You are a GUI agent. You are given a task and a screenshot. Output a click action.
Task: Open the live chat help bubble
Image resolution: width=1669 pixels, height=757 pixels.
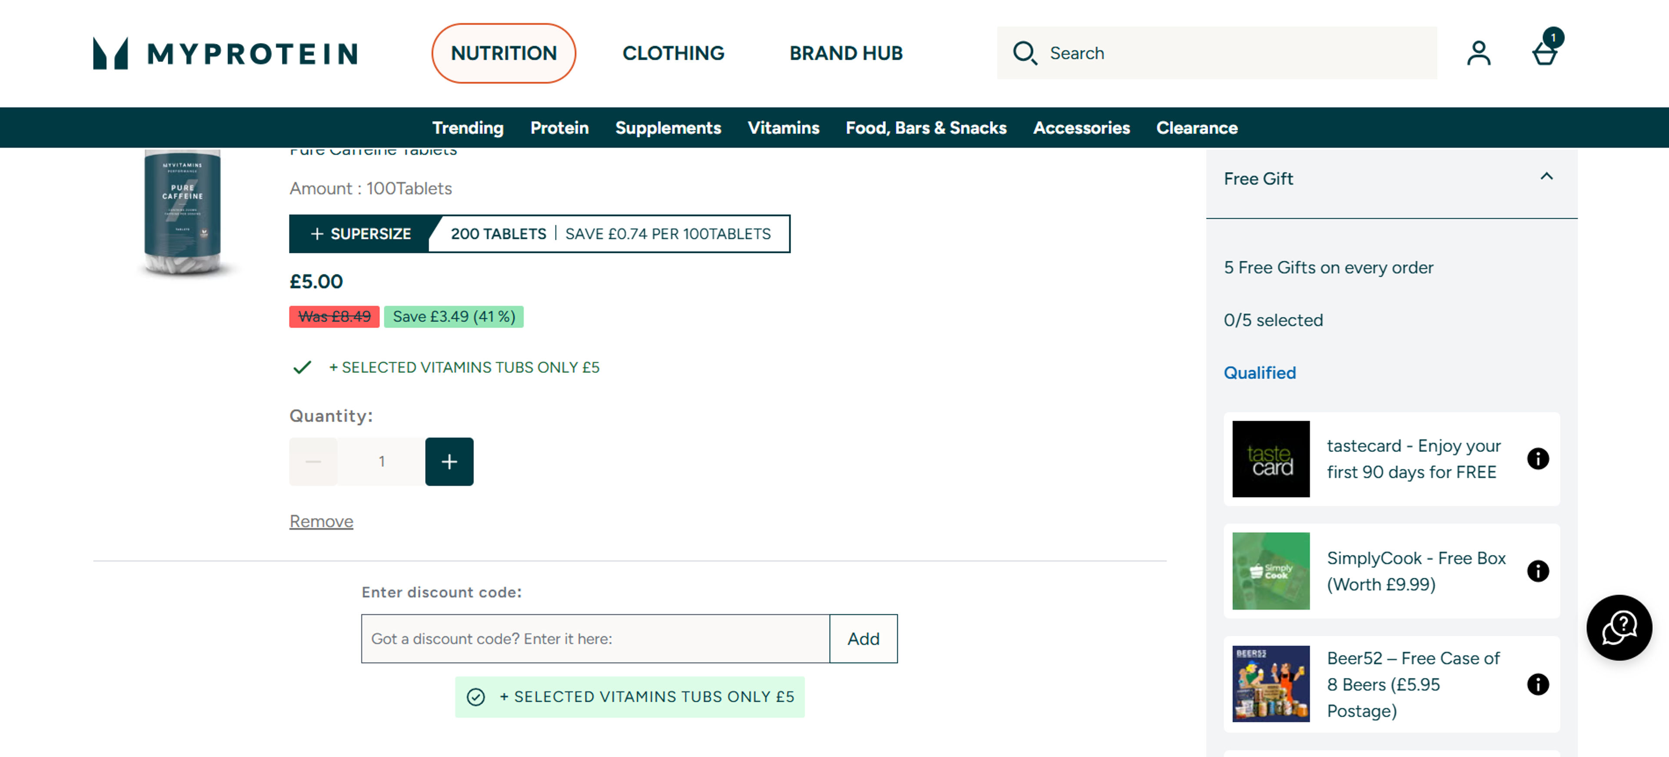coord(1619,628)
